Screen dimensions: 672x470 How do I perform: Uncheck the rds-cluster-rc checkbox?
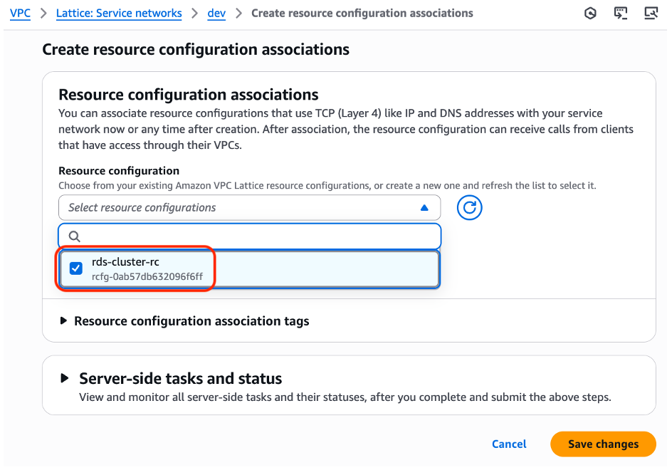[x=76, y=268]
